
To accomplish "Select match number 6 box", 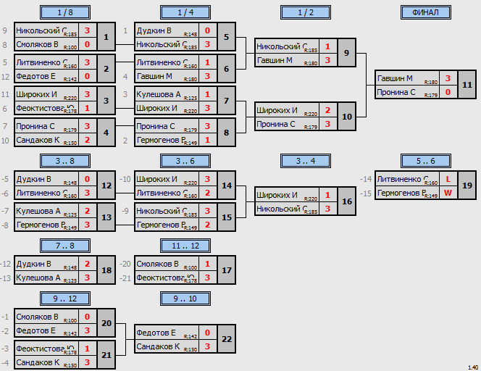I will point(227,69).
